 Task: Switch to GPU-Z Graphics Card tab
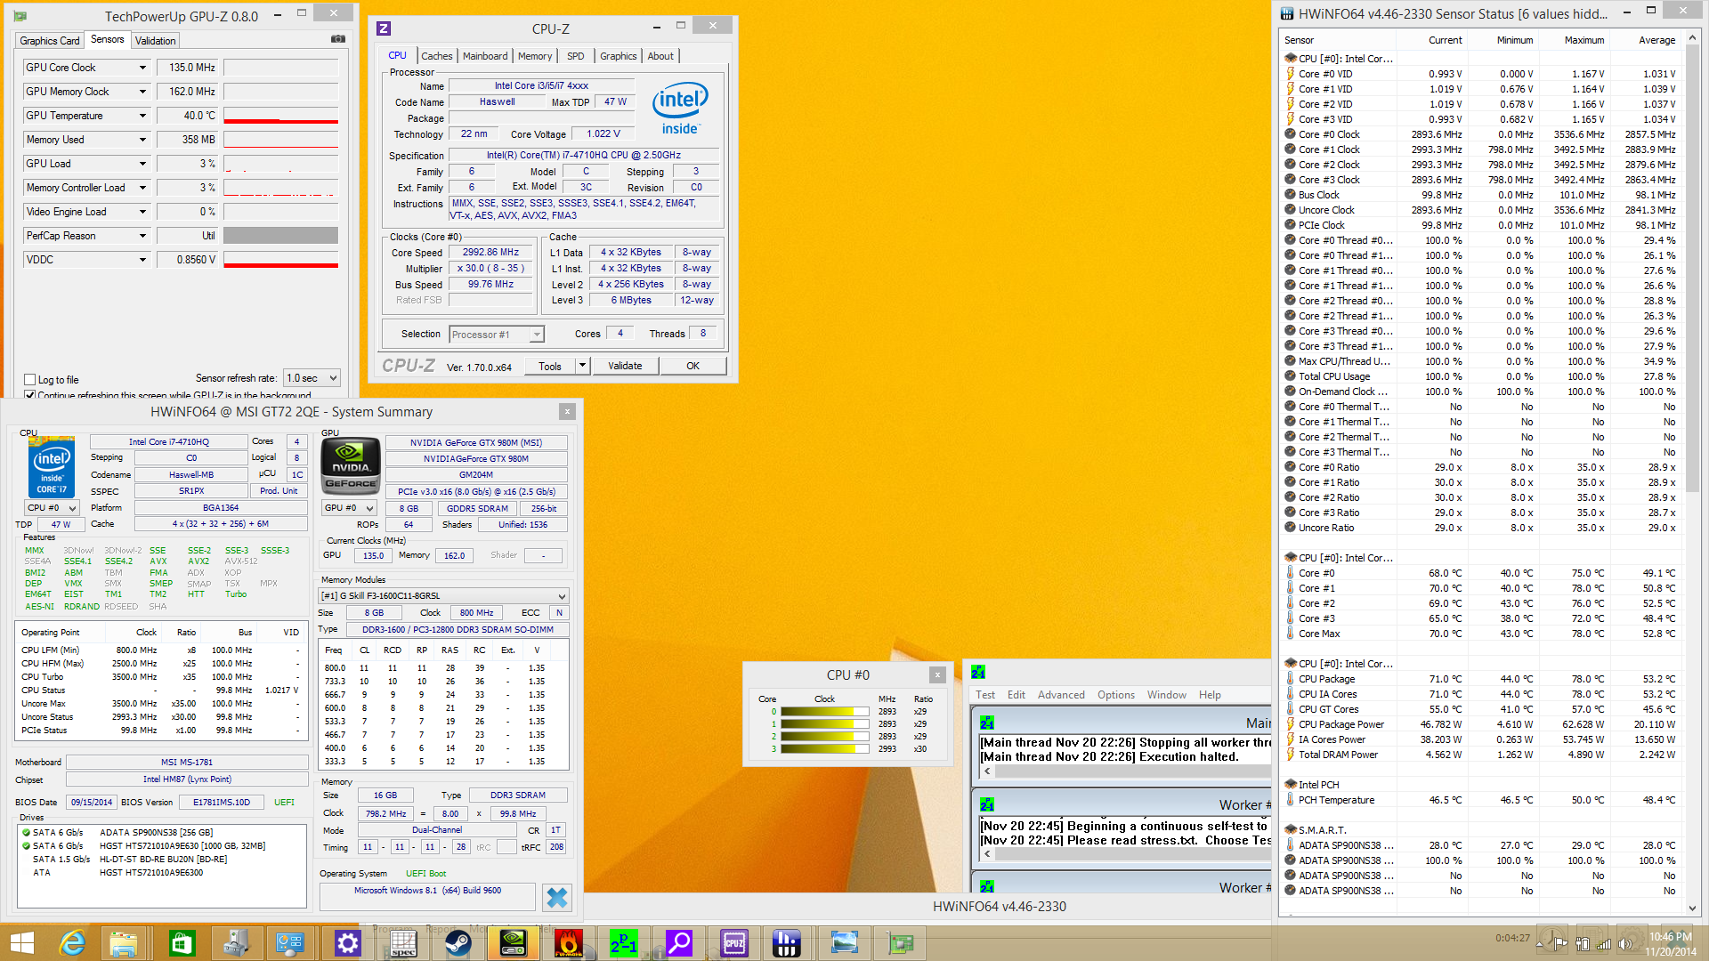[x=50, y=41]
